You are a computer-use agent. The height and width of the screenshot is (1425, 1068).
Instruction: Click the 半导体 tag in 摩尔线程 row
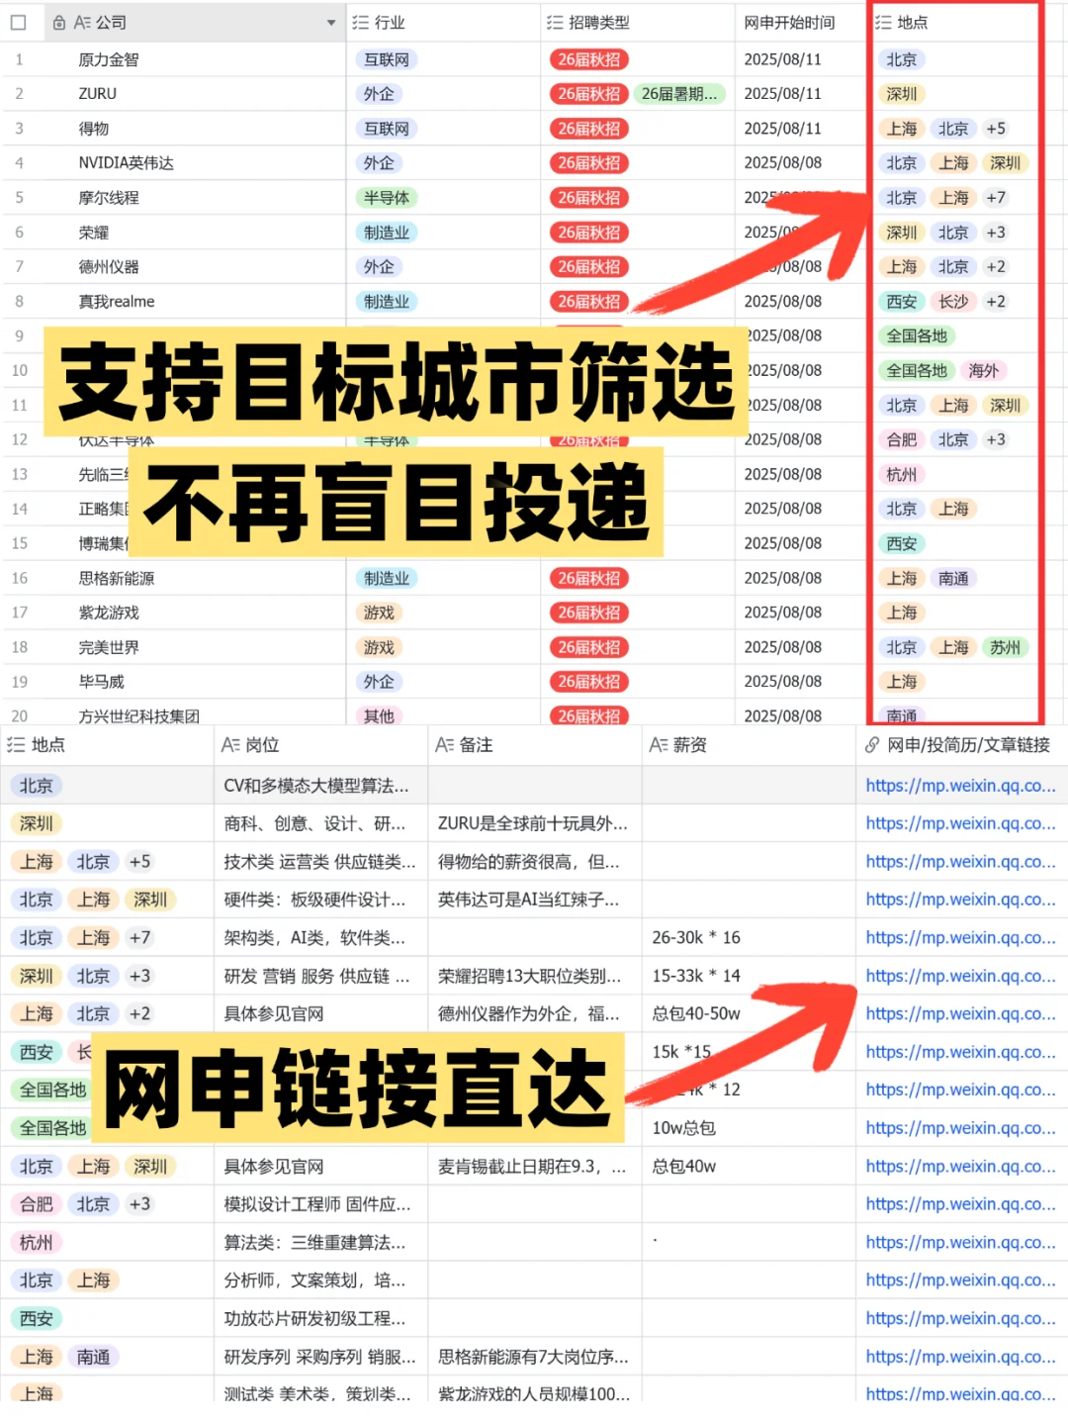pyautogui.click(x=386, y=198)
